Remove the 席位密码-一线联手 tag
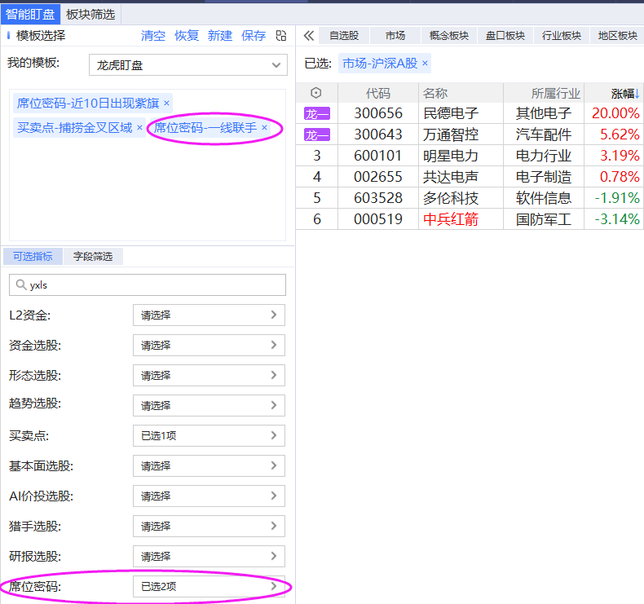This screenshot has width=644, height=604. tap(264, 128)
